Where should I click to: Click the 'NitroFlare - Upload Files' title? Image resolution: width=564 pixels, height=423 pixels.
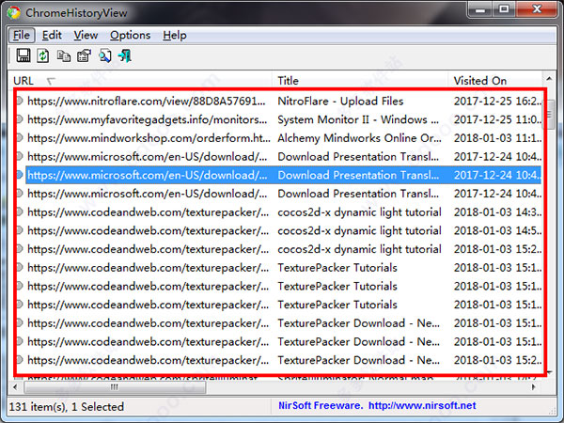340,102
